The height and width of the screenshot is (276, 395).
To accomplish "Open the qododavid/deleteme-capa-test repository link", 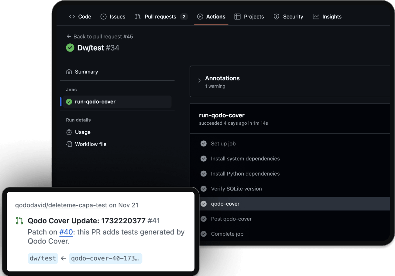I will [61, 205].
